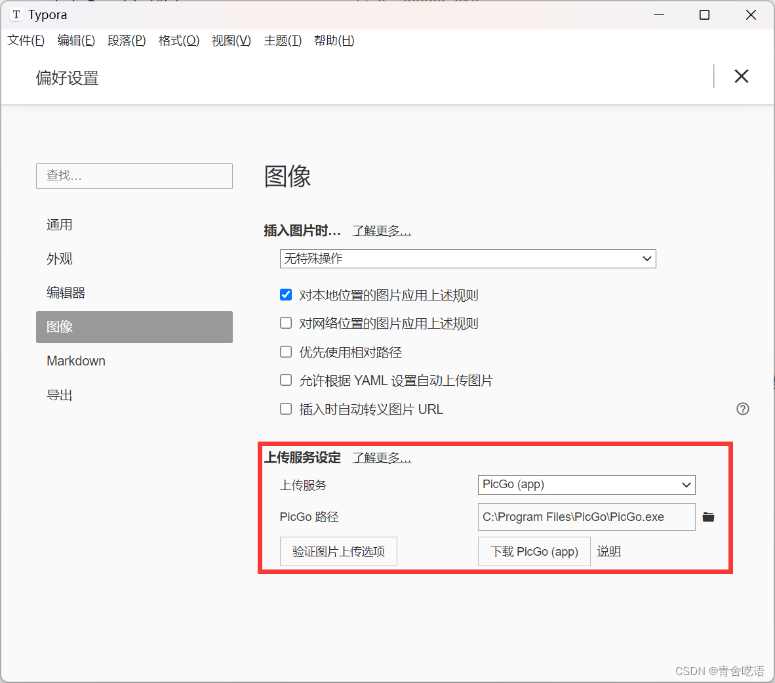775x683 pixels.
Task: Minimize the Typora window
Action: coord(659,15)
